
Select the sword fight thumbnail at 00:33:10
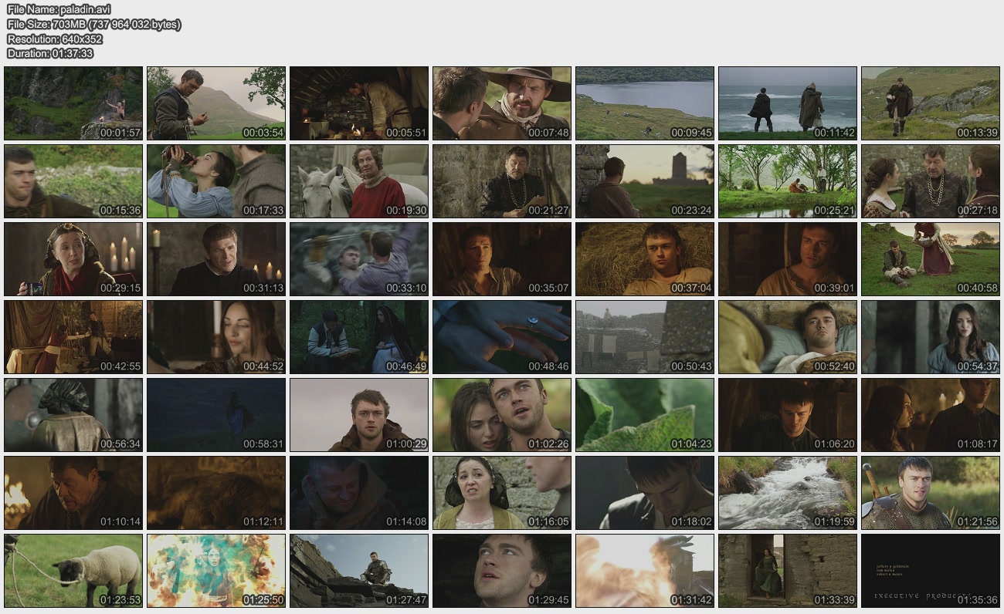pos(359,259)
